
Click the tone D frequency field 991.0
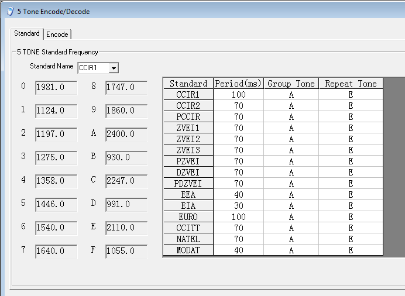pyautogui.click(x=126, y=204)
